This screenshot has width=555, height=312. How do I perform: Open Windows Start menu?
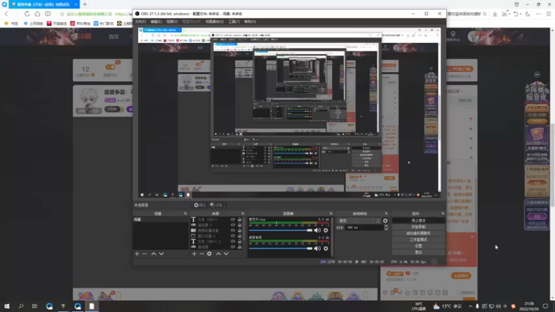click(x=7, y=306)
